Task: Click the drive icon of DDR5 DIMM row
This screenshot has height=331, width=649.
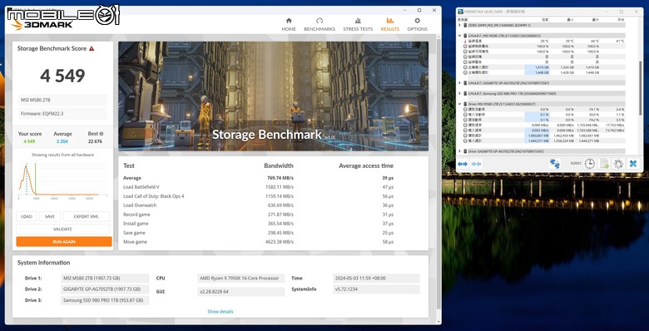Action: pos(465,25)
